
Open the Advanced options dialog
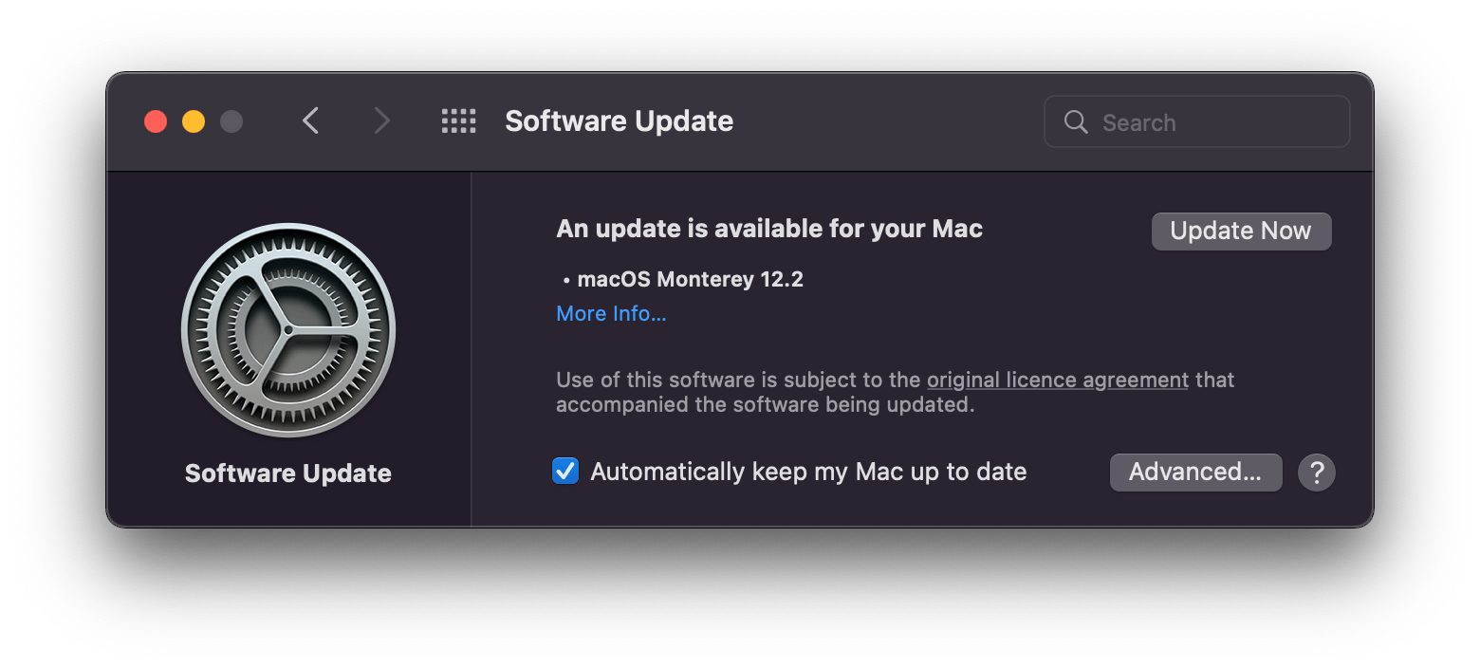point(1195,472)
